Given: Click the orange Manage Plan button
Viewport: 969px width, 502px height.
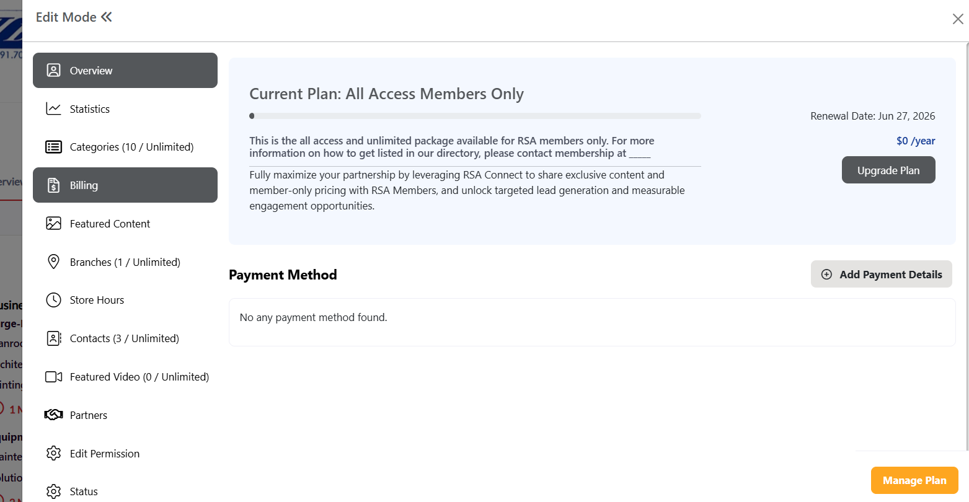Looking at the screenshot, I should click(914, 480).
